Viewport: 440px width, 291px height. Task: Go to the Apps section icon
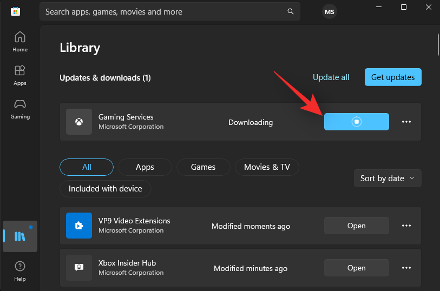pyautogui.click(x=20, y=75)
